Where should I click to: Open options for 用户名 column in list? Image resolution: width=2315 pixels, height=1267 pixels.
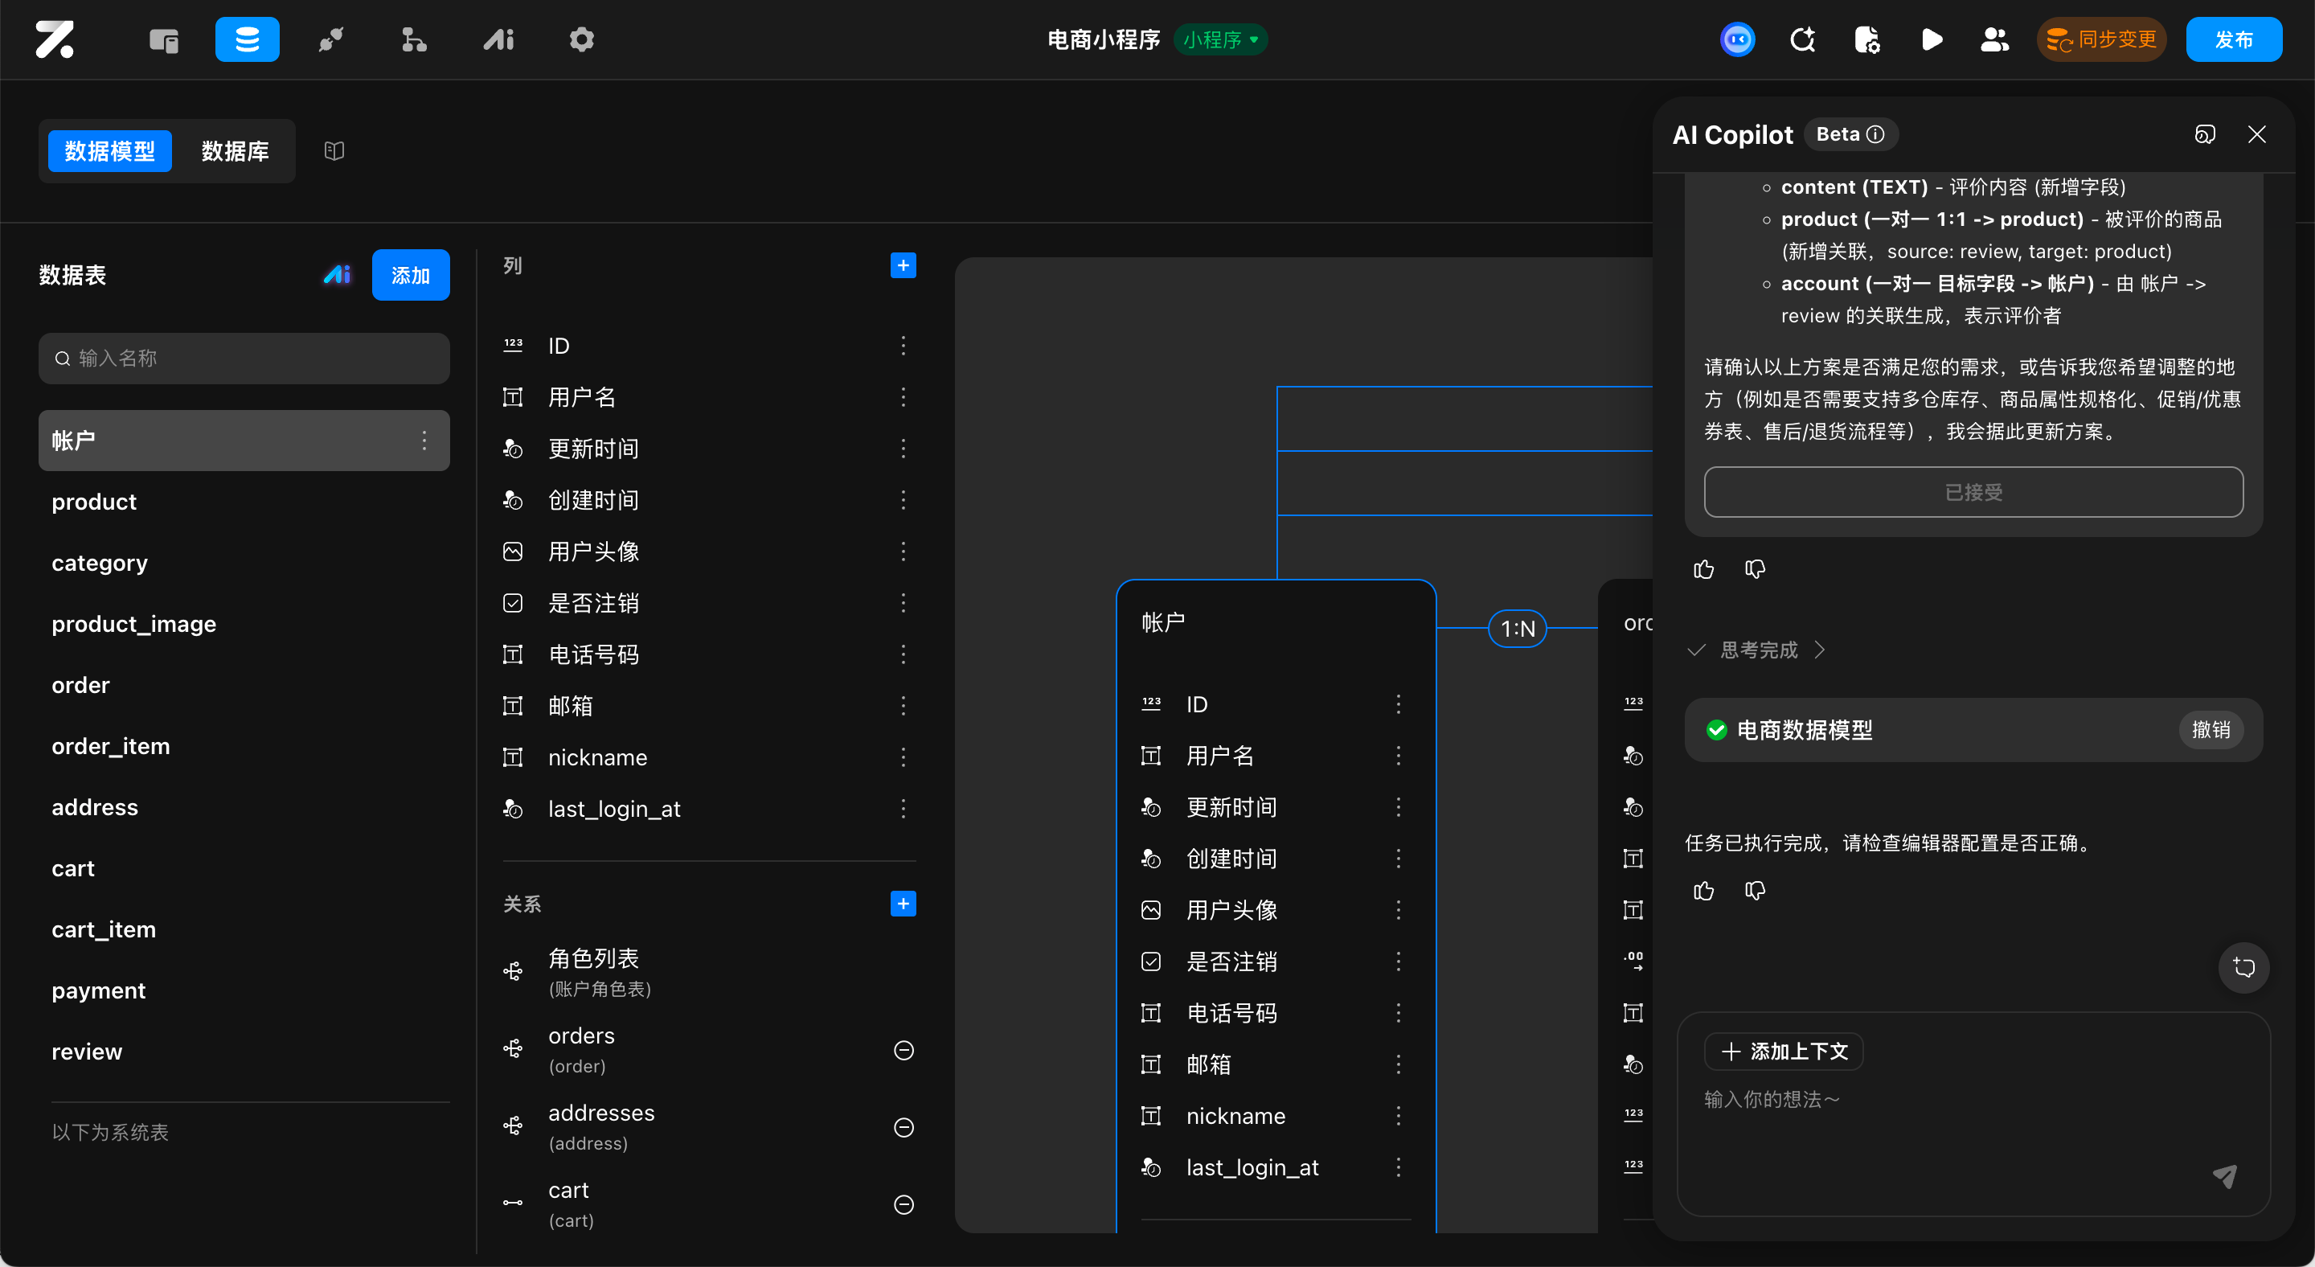[903, 396]
